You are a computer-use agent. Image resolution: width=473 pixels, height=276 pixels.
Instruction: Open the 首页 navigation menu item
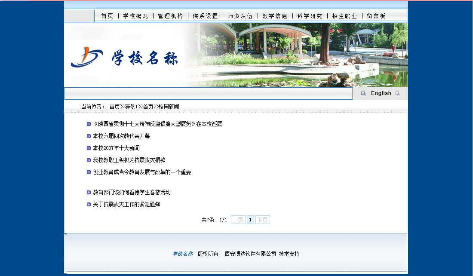click(x=107, y=16)
